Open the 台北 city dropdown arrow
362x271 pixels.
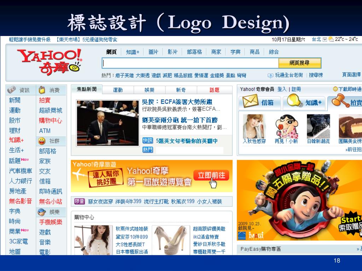(x=325, y=40)
